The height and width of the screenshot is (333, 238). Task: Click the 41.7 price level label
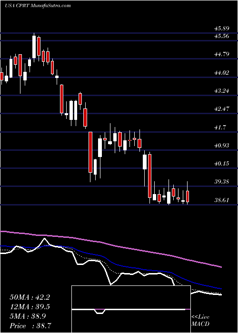coord(219,127)
